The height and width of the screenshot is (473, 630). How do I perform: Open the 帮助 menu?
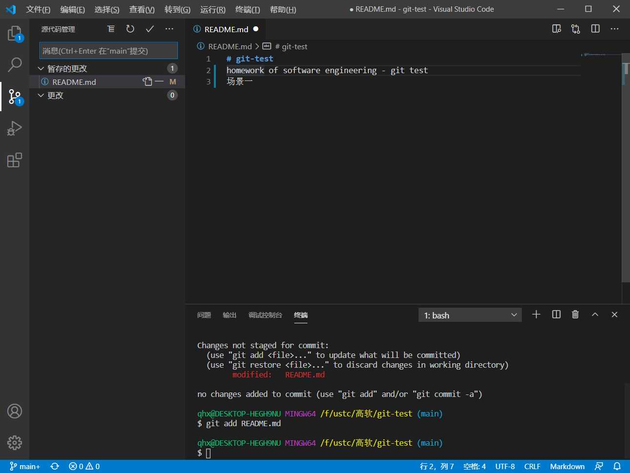pyautogui.click(x=283, y=9)
